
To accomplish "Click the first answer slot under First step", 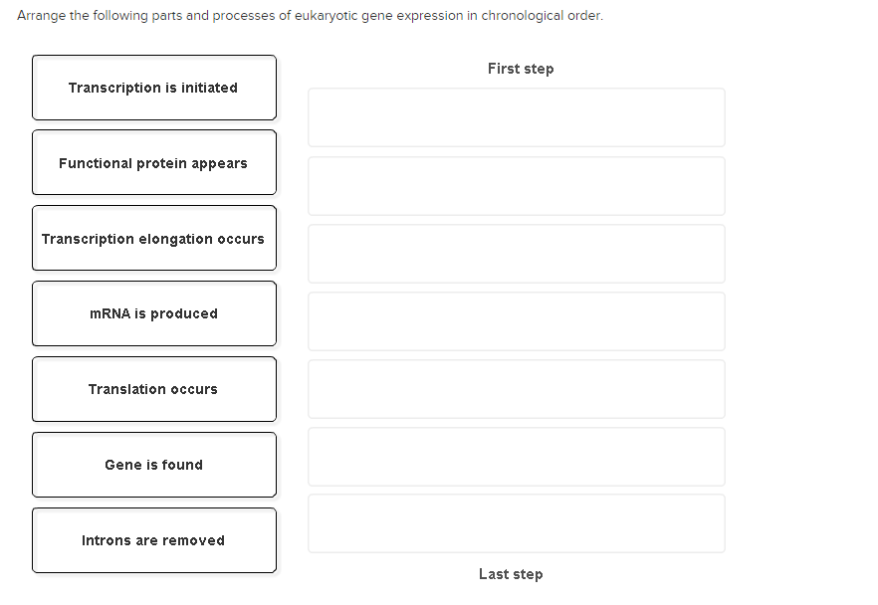I will [x=516, y=116].
